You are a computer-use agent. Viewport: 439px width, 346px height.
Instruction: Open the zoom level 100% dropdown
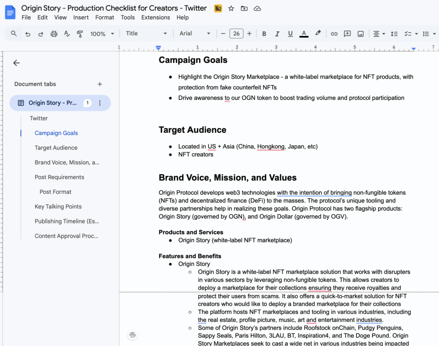coord(102,34)
